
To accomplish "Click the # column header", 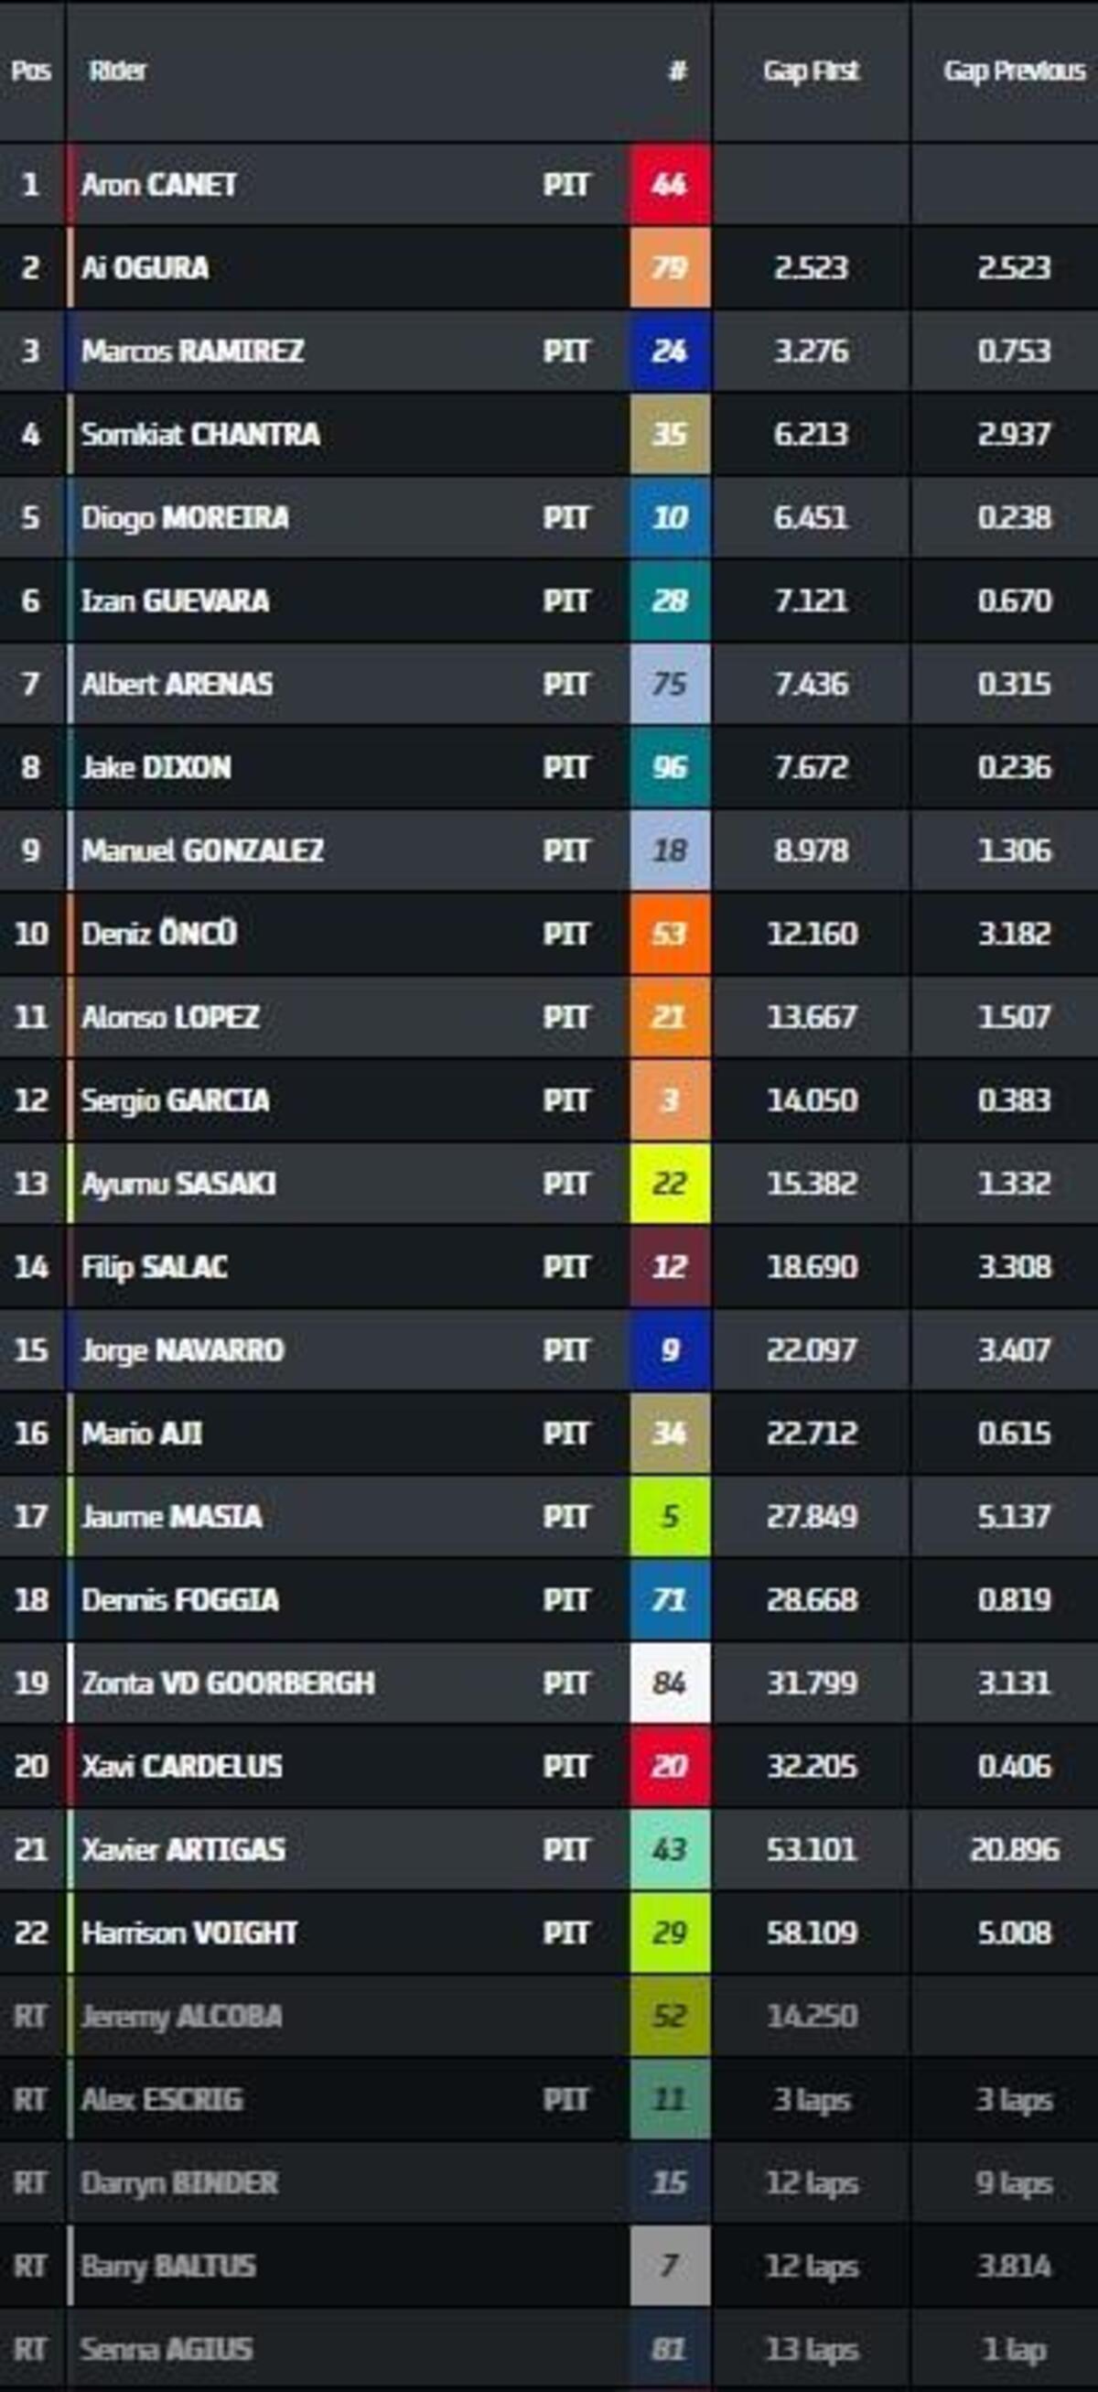I will (677, 71).
